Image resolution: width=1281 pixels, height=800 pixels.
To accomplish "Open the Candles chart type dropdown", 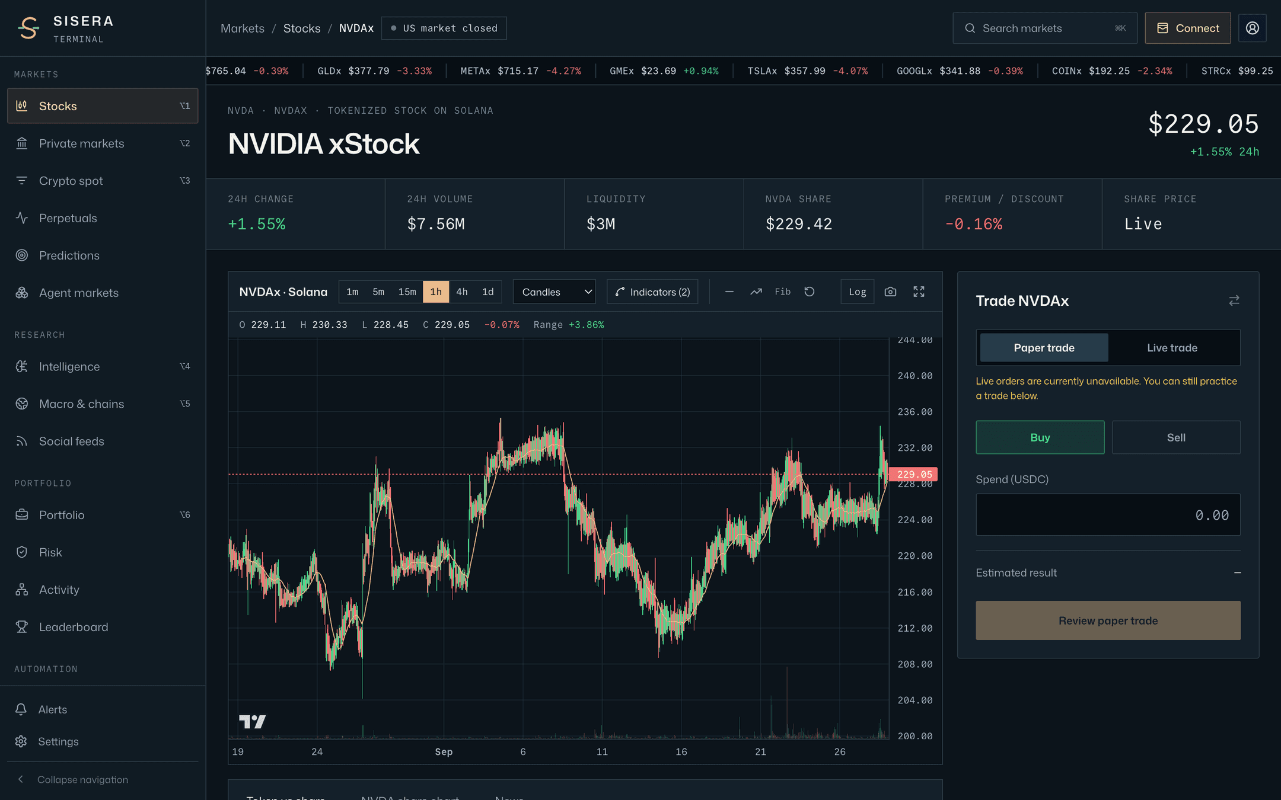I will pos(555,292).
